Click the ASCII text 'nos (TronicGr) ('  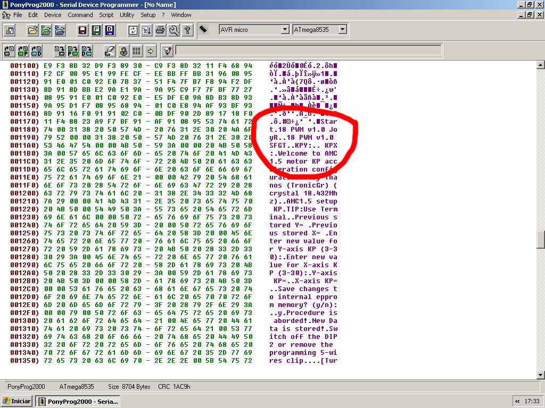[303, 185]
